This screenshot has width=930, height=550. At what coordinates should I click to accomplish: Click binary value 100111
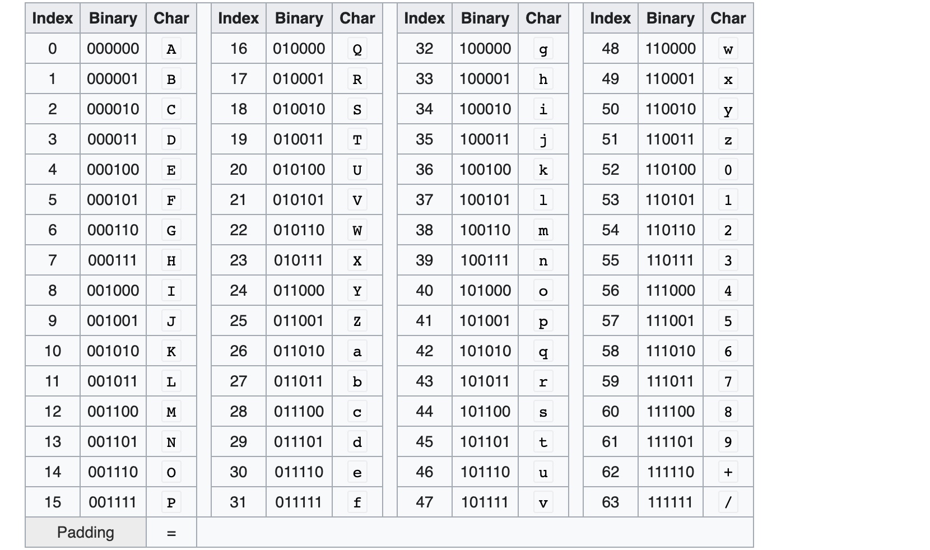coord(485,260)
